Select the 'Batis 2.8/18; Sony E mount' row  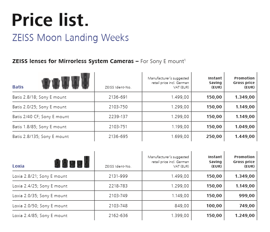(x=39, y=97)
